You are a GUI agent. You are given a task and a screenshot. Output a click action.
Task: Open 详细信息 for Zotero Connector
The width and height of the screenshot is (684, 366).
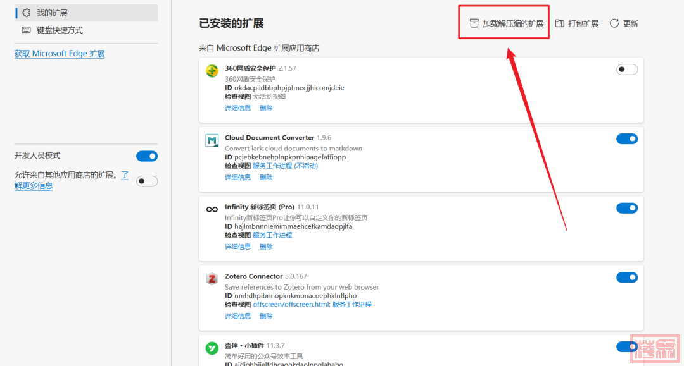(x=237, y=316)
